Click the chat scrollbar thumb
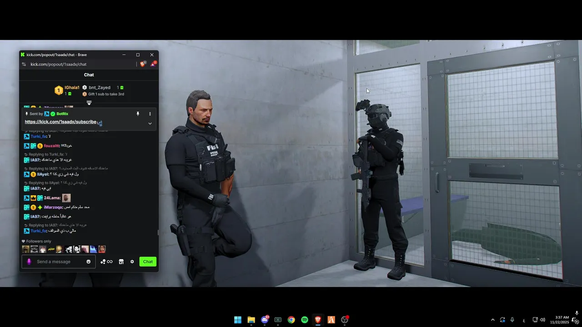The width and height of the screenshot is (582, 327). 158,233
